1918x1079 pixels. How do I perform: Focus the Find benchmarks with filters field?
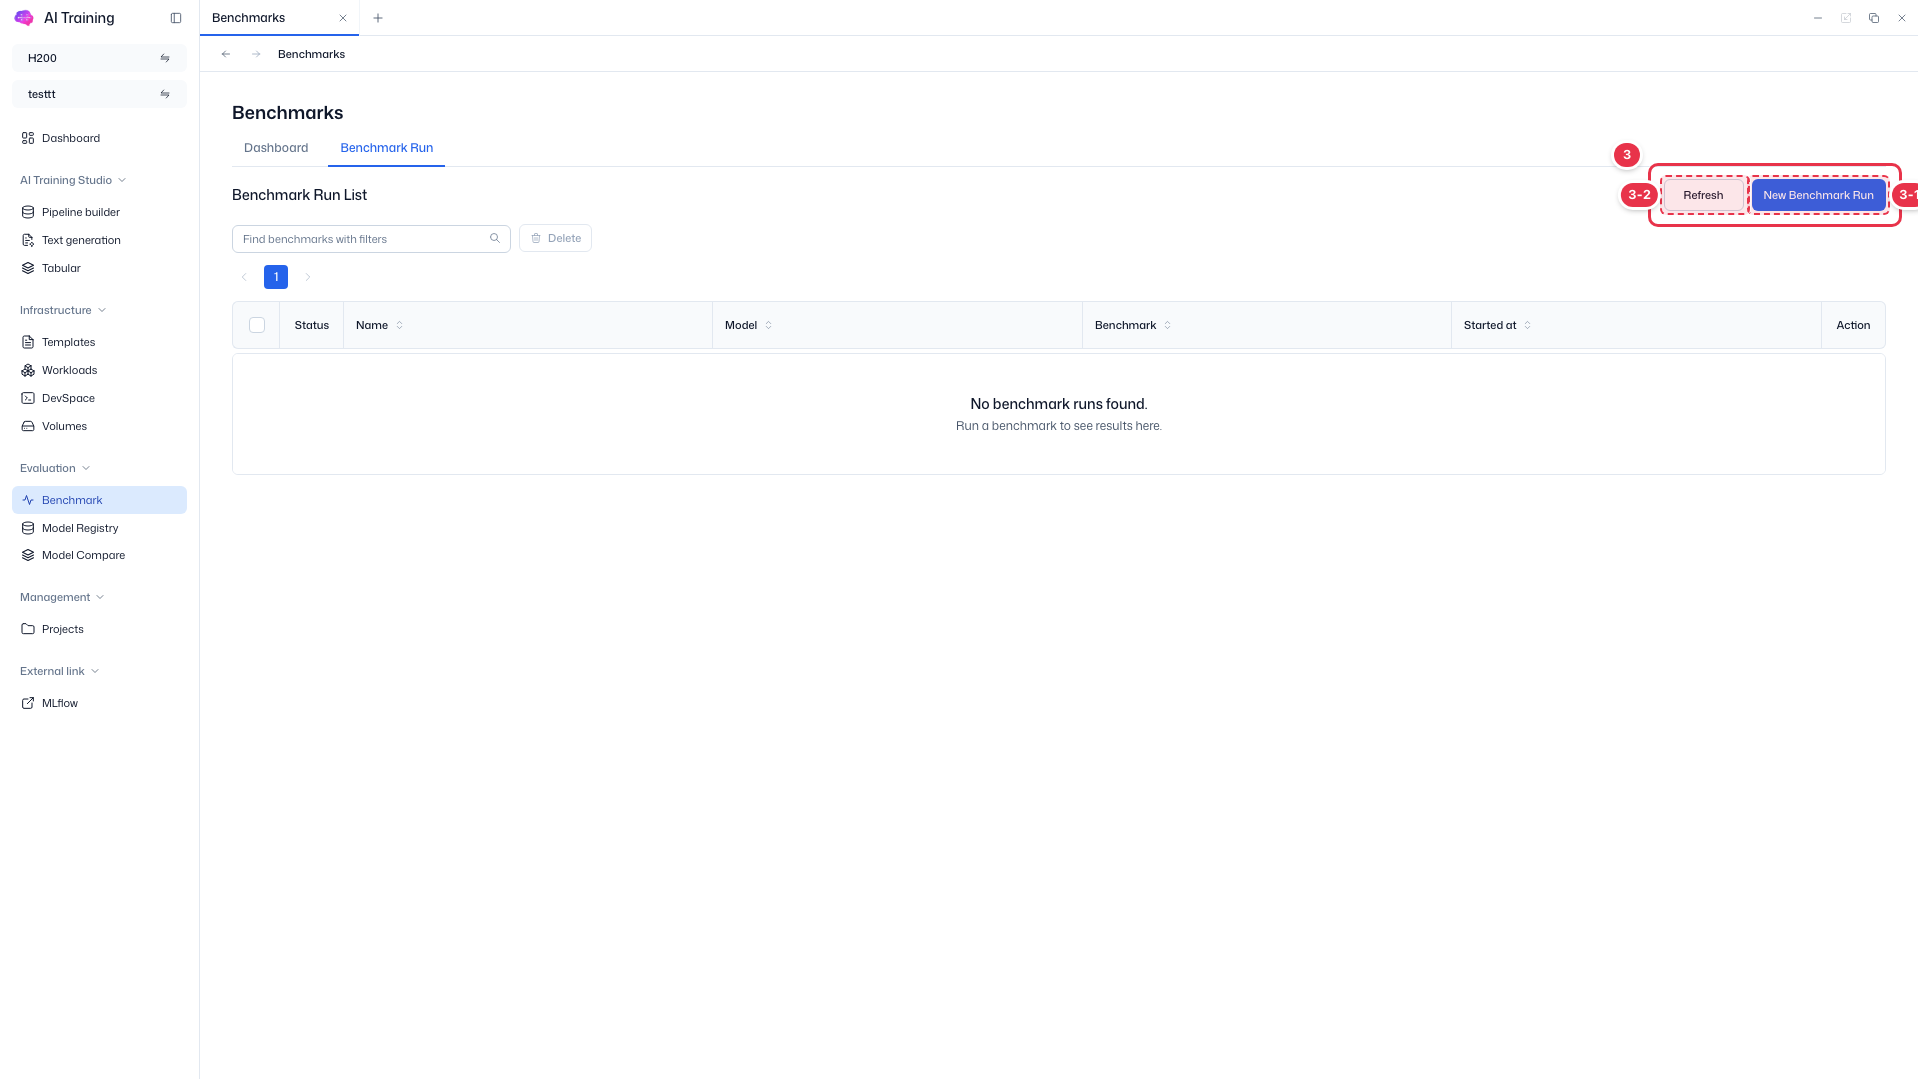click(372, 238)
